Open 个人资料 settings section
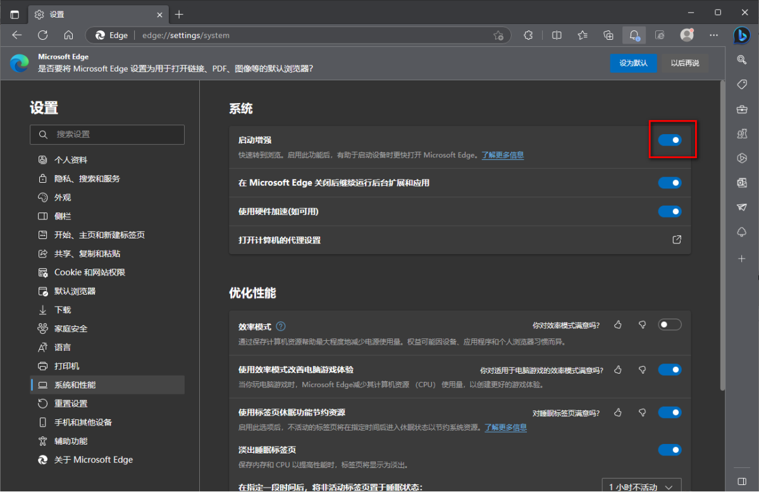The width and height of the screenshot is (759, 492). 107,160
